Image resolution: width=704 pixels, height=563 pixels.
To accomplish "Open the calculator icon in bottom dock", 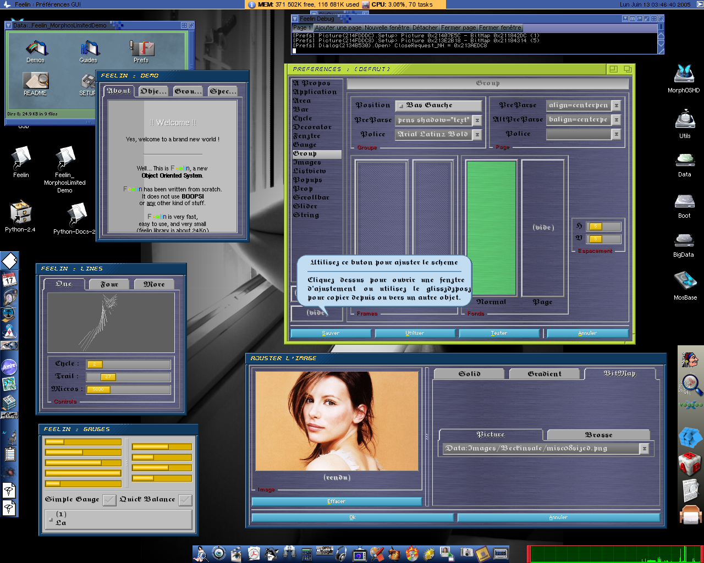I will point(307,554).
